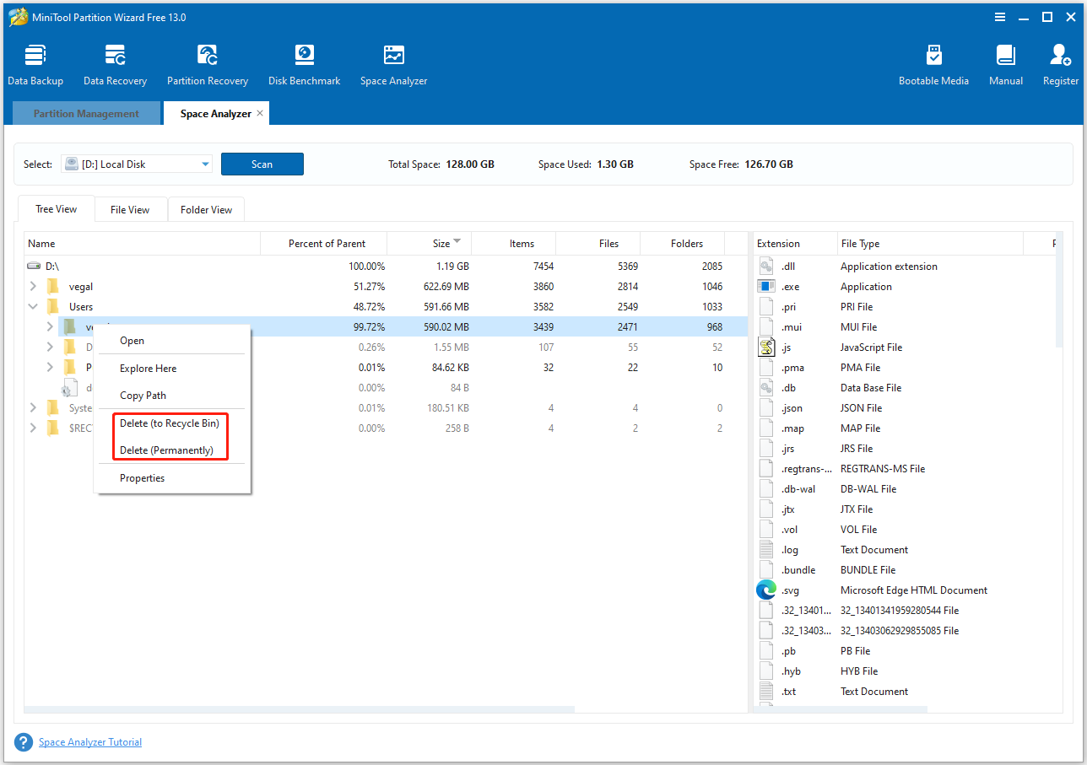Open the drive selection dropdown
The width and height of the screenshot is (1087, 765).
coord(203,164)
